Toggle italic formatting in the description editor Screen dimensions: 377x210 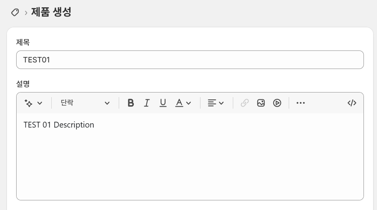pos(146,103)
